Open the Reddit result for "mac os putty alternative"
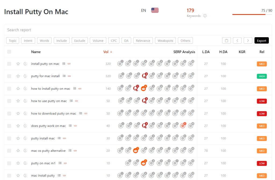This screenshot has height=180, width=275. (x=136, y=150)
